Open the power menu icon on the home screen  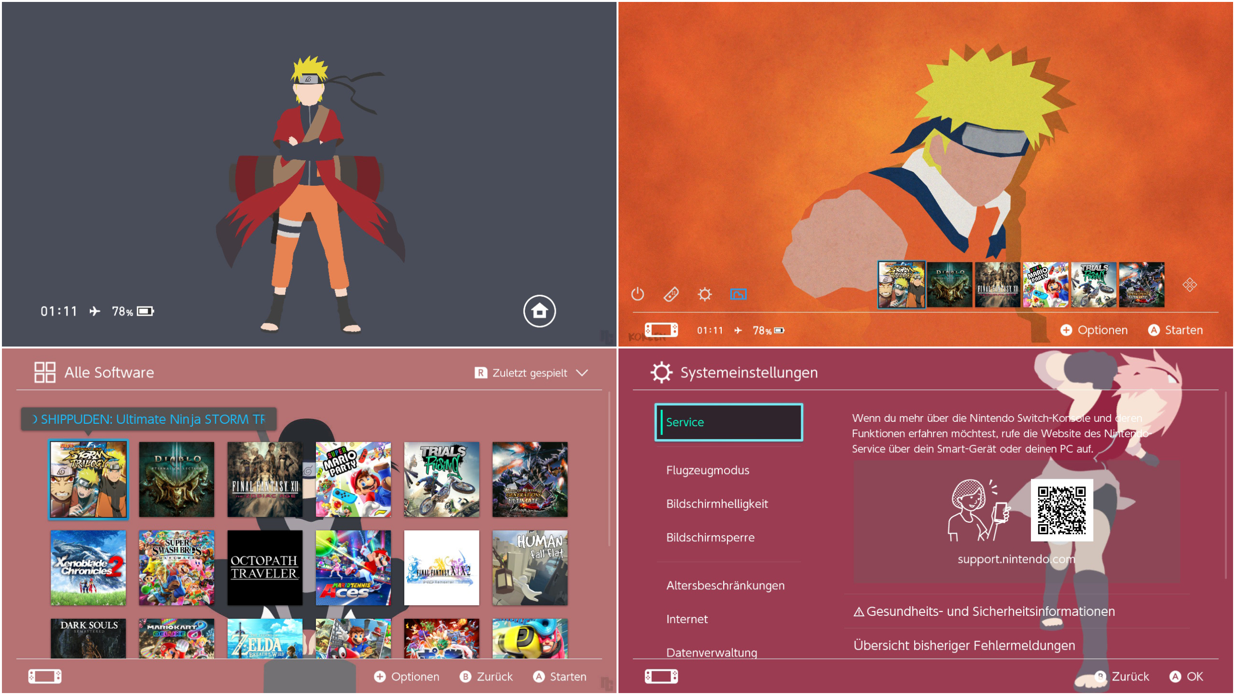click(637, 294)
